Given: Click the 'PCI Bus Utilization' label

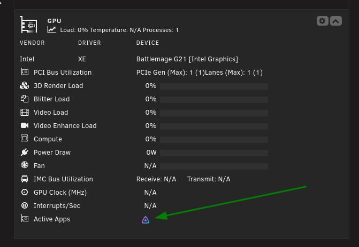Looking at the screenshot, I should (x=63, y=73).
